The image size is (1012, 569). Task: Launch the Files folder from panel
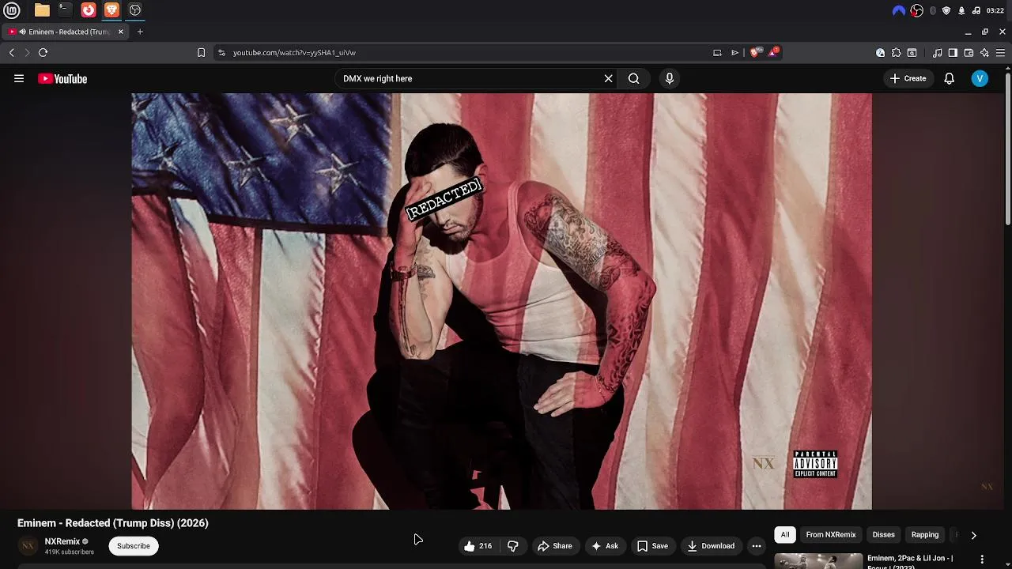coord(42,10)
